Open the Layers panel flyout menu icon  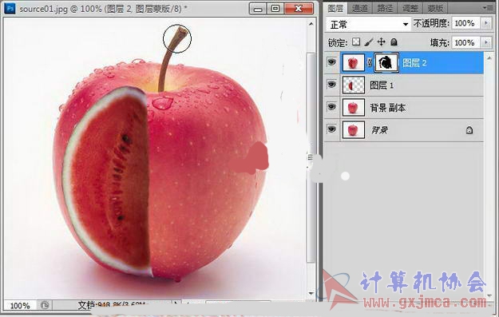tap(489, 8)
